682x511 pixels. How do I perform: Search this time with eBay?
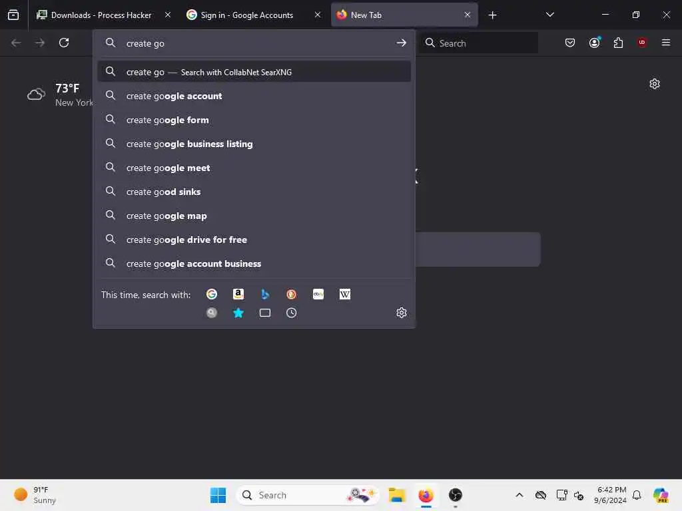[318, 294]
